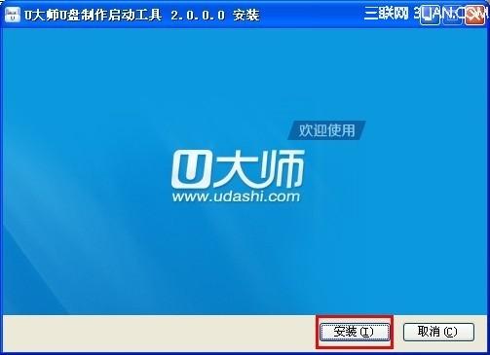490x355 pixels.
Task: Click the beige gap between 安装(I) and 取消(C)
Action: point(397,332)
